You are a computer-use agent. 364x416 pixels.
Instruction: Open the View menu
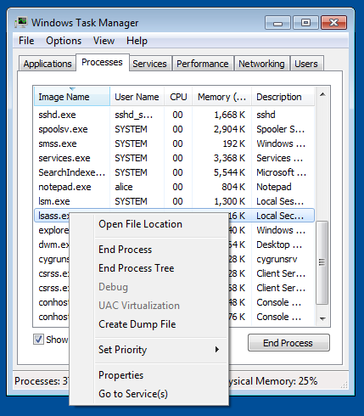(x=104, y=41)
